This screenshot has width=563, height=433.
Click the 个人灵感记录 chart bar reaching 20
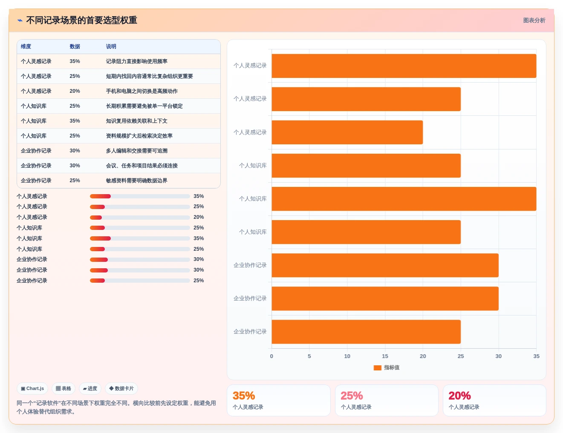click(x=347, y=132)
